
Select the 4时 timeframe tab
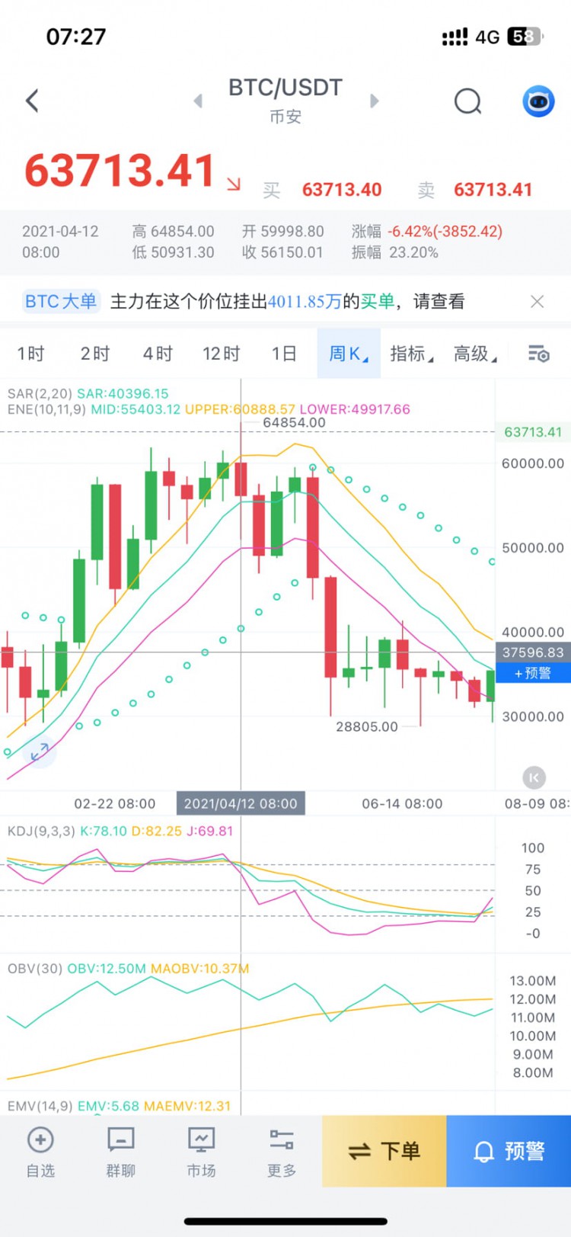point(158,354)
